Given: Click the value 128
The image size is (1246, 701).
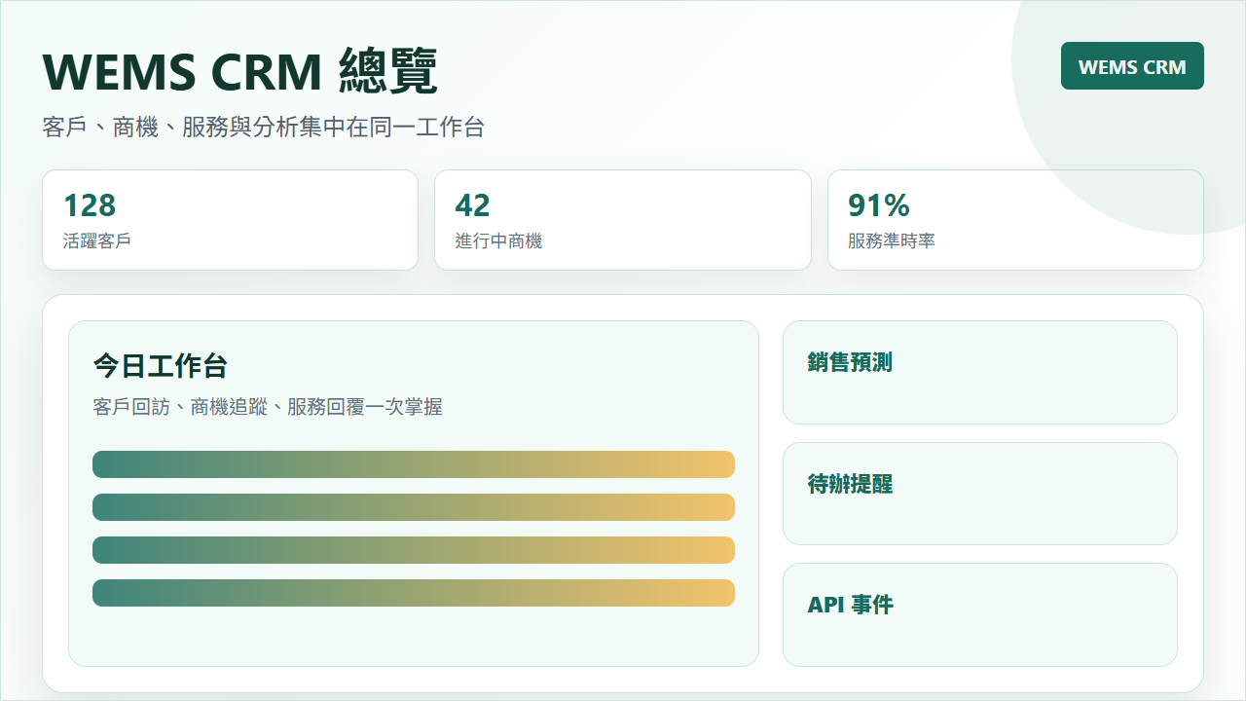Looking at the screenshot, I should 90,205.
